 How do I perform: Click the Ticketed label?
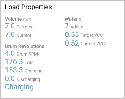(x=25, y=27)
